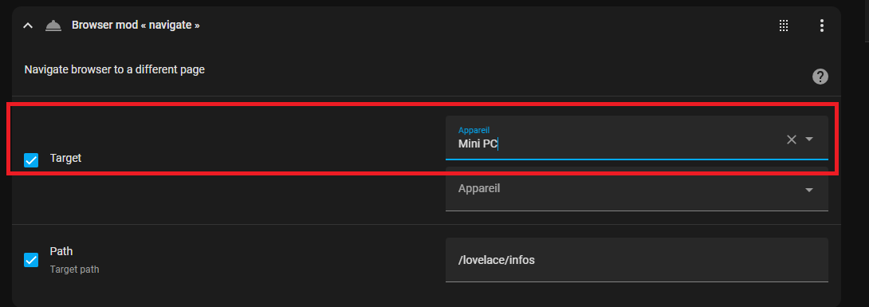869x307 pixels.
Task: Click the /lovelace/infos path field
Action: coord(637,260)
